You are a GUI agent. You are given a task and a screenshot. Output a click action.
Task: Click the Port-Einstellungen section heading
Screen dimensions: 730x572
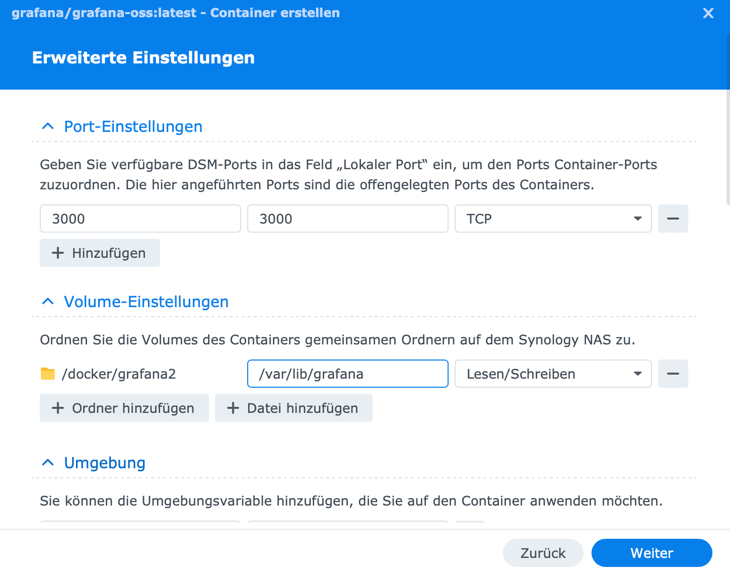pyautogui.click(x=133, y=126)
